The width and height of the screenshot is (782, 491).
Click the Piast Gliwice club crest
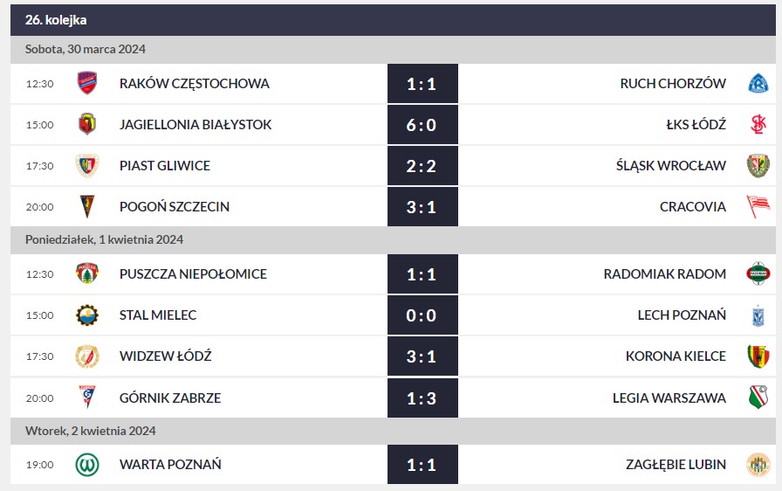tap(87, 165)
